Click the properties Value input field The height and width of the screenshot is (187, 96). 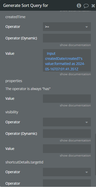(x=67, y=99)
